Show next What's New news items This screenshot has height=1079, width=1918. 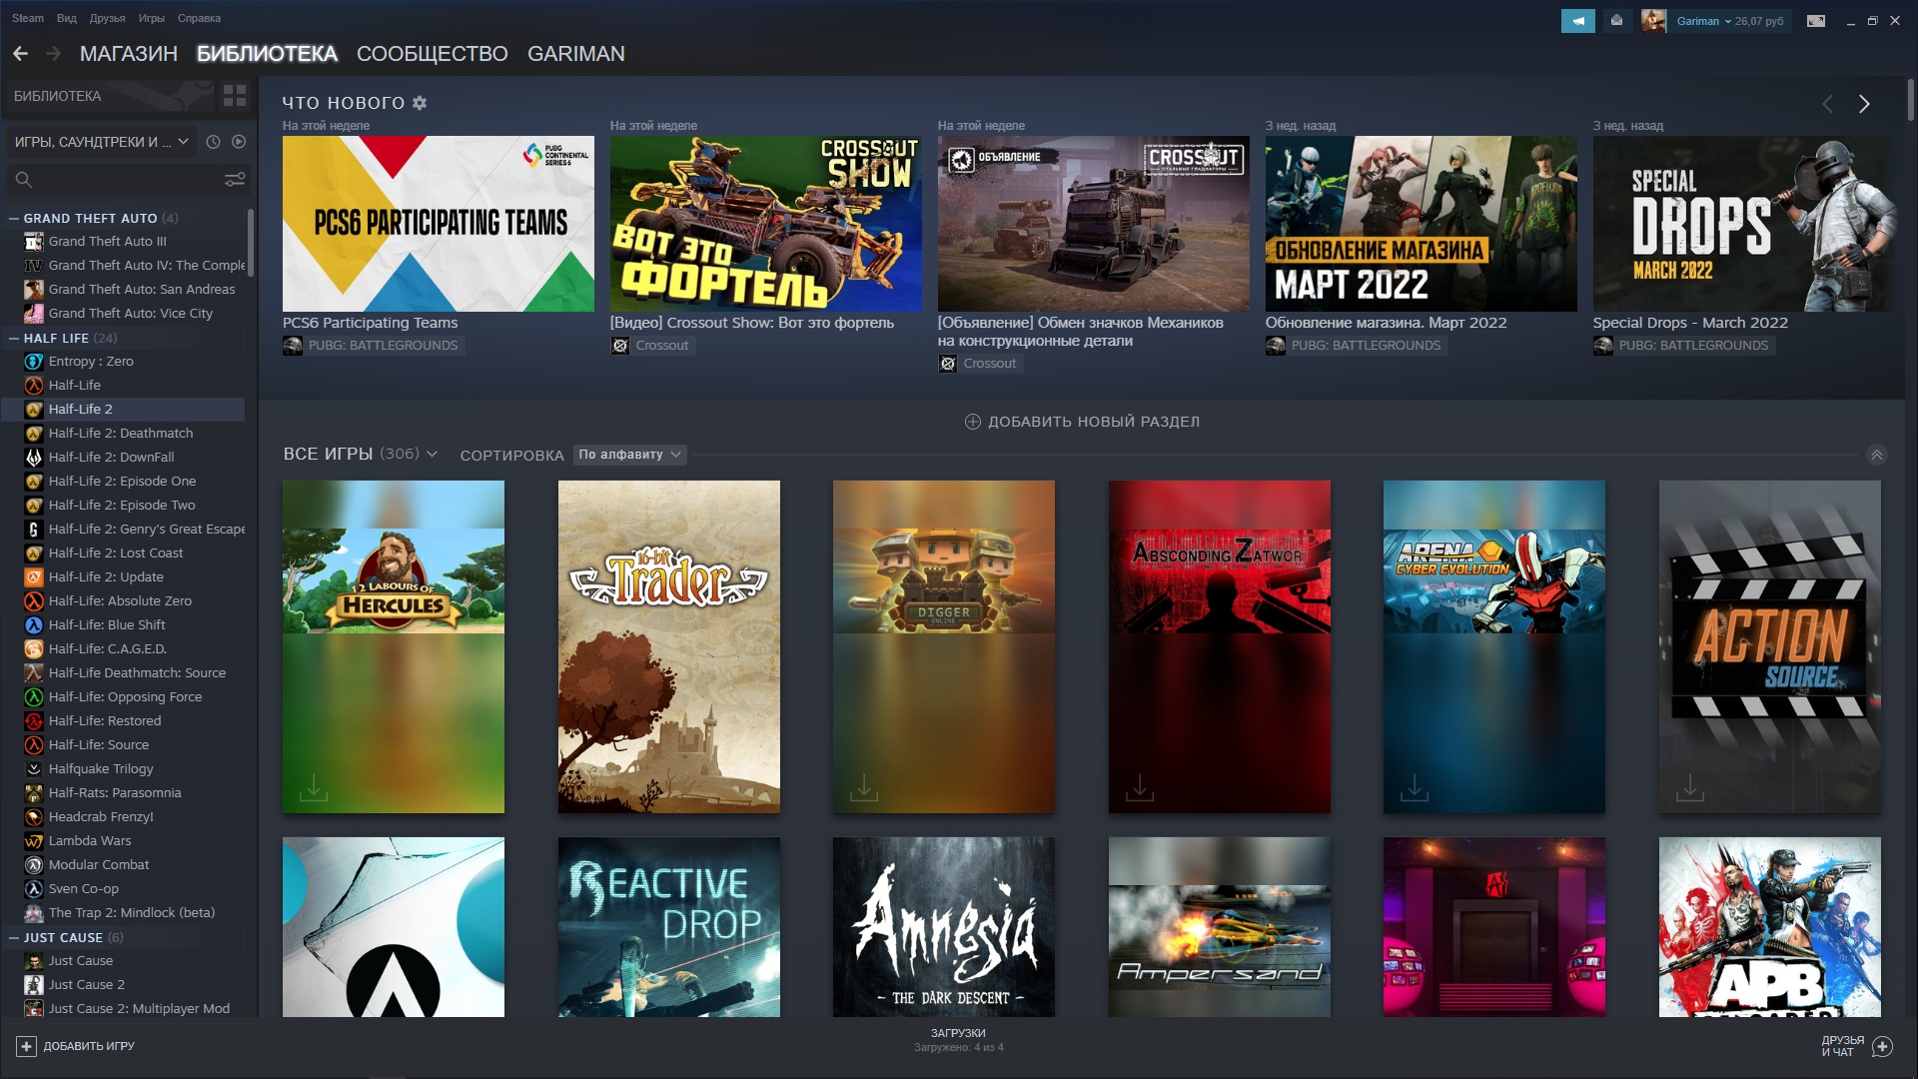1864,104
